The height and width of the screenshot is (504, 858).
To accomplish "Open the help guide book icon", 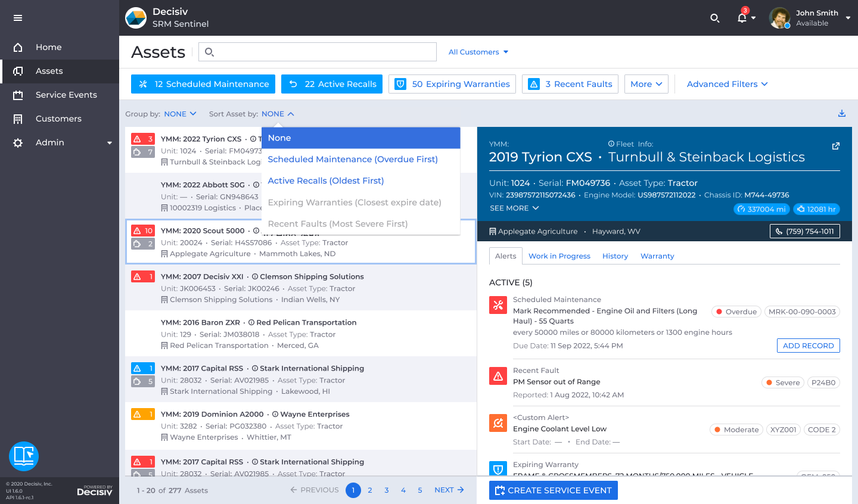I will [24, 456].
